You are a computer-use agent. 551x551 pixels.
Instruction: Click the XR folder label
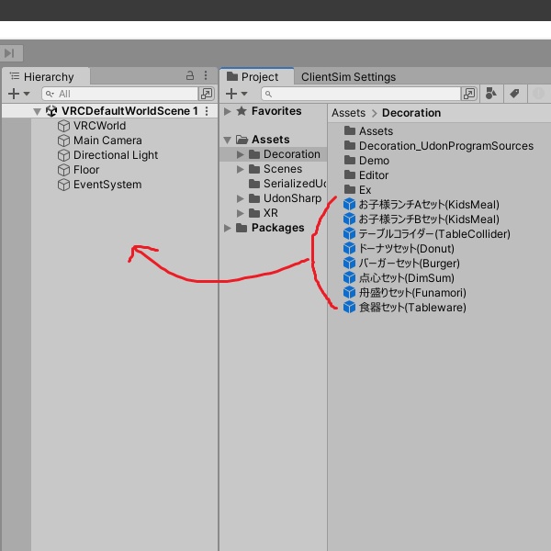[271, 213]
